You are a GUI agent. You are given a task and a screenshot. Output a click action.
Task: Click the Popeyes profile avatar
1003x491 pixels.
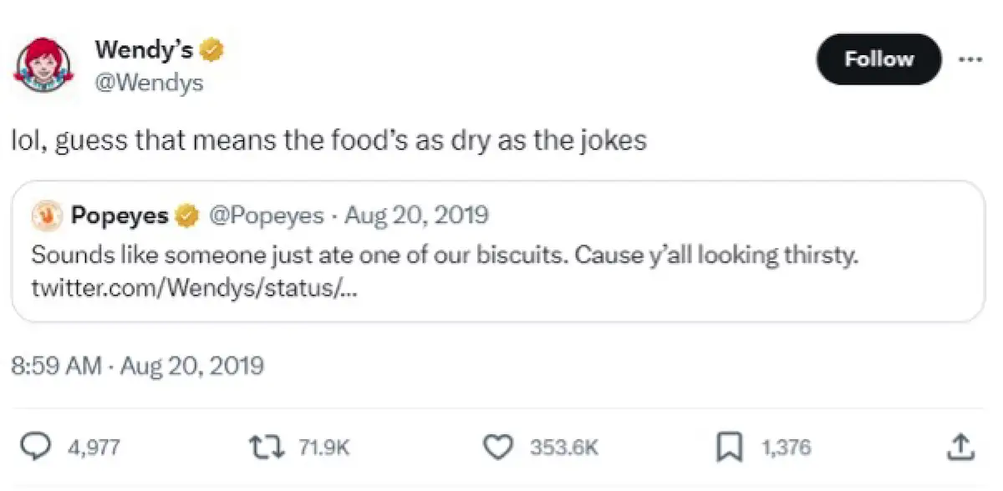[x=48, y=215]
